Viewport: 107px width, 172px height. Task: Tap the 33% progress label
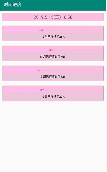point(38,70)
